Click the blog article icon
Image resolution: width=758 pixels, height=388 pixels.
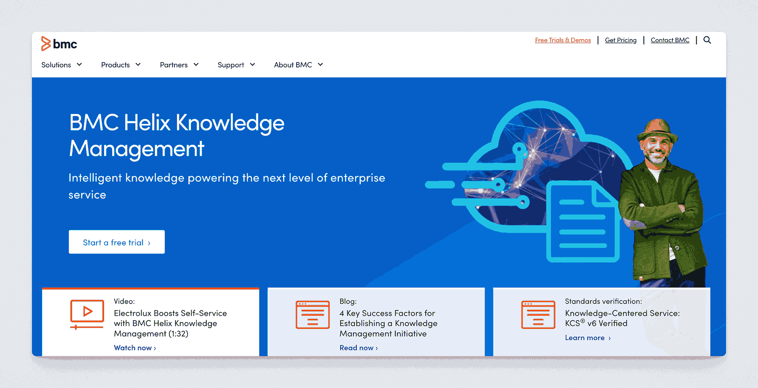pyautogui.click(x=312, y=315)
